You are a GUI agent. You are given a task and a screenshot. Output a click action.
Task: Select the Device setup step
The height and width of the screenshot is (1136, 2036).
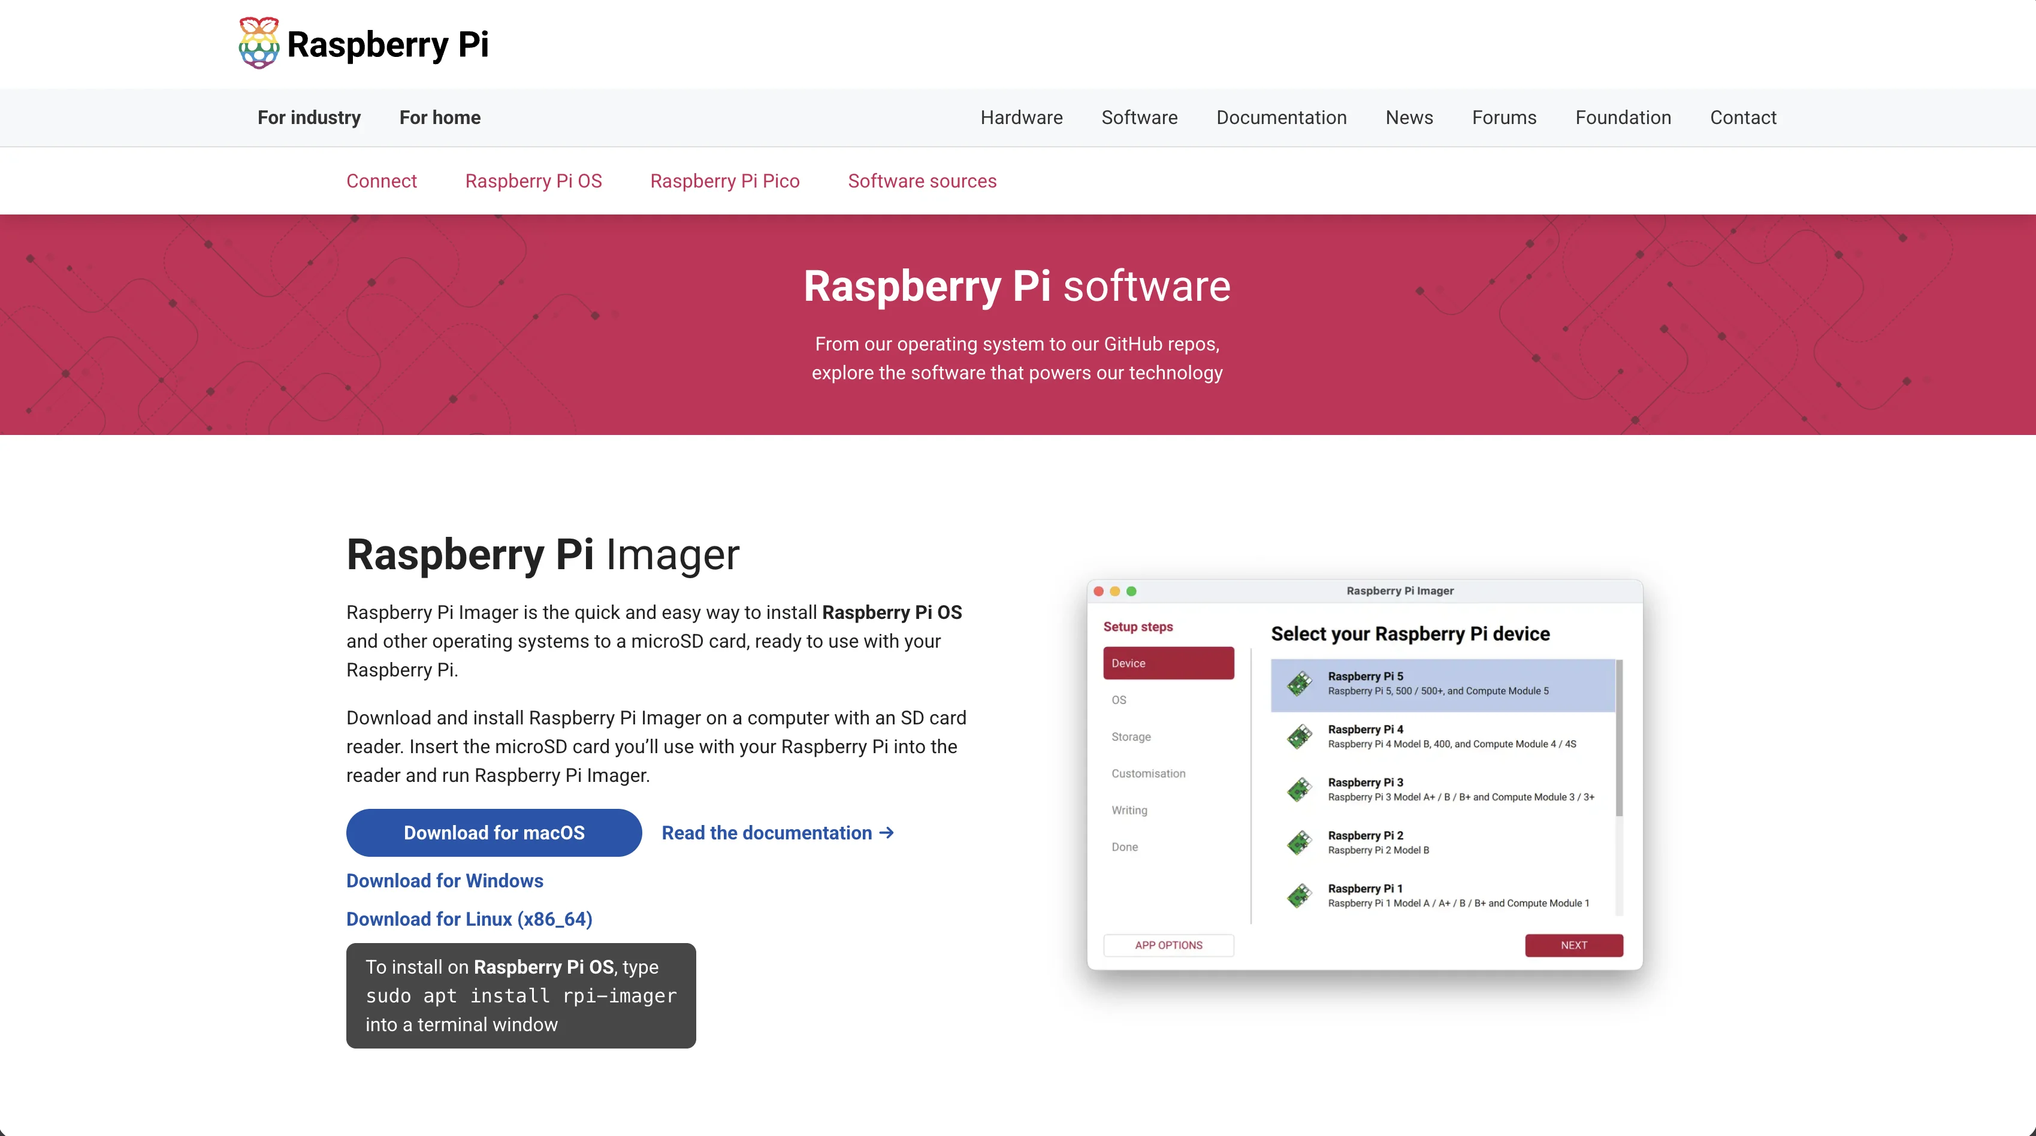point(1168,663)
